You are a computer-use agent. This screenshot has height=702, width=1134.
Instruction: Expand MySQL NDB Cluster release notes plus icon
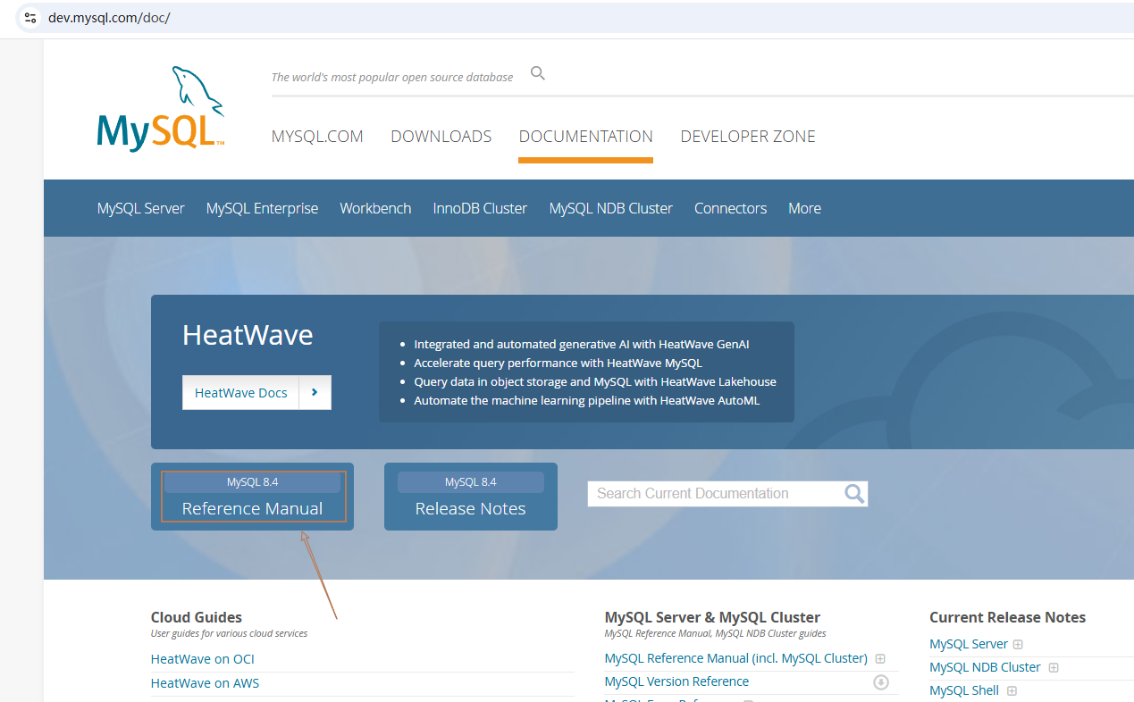[1054, 668]
